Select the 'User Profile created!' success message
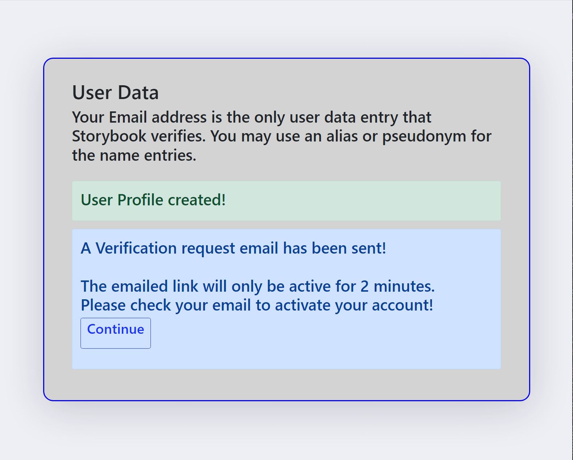The height and width of the screenshot is (460, 573). click(x=153, y=200)
